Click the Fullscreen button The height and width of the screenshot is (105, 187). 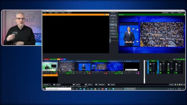click(113, 13)
